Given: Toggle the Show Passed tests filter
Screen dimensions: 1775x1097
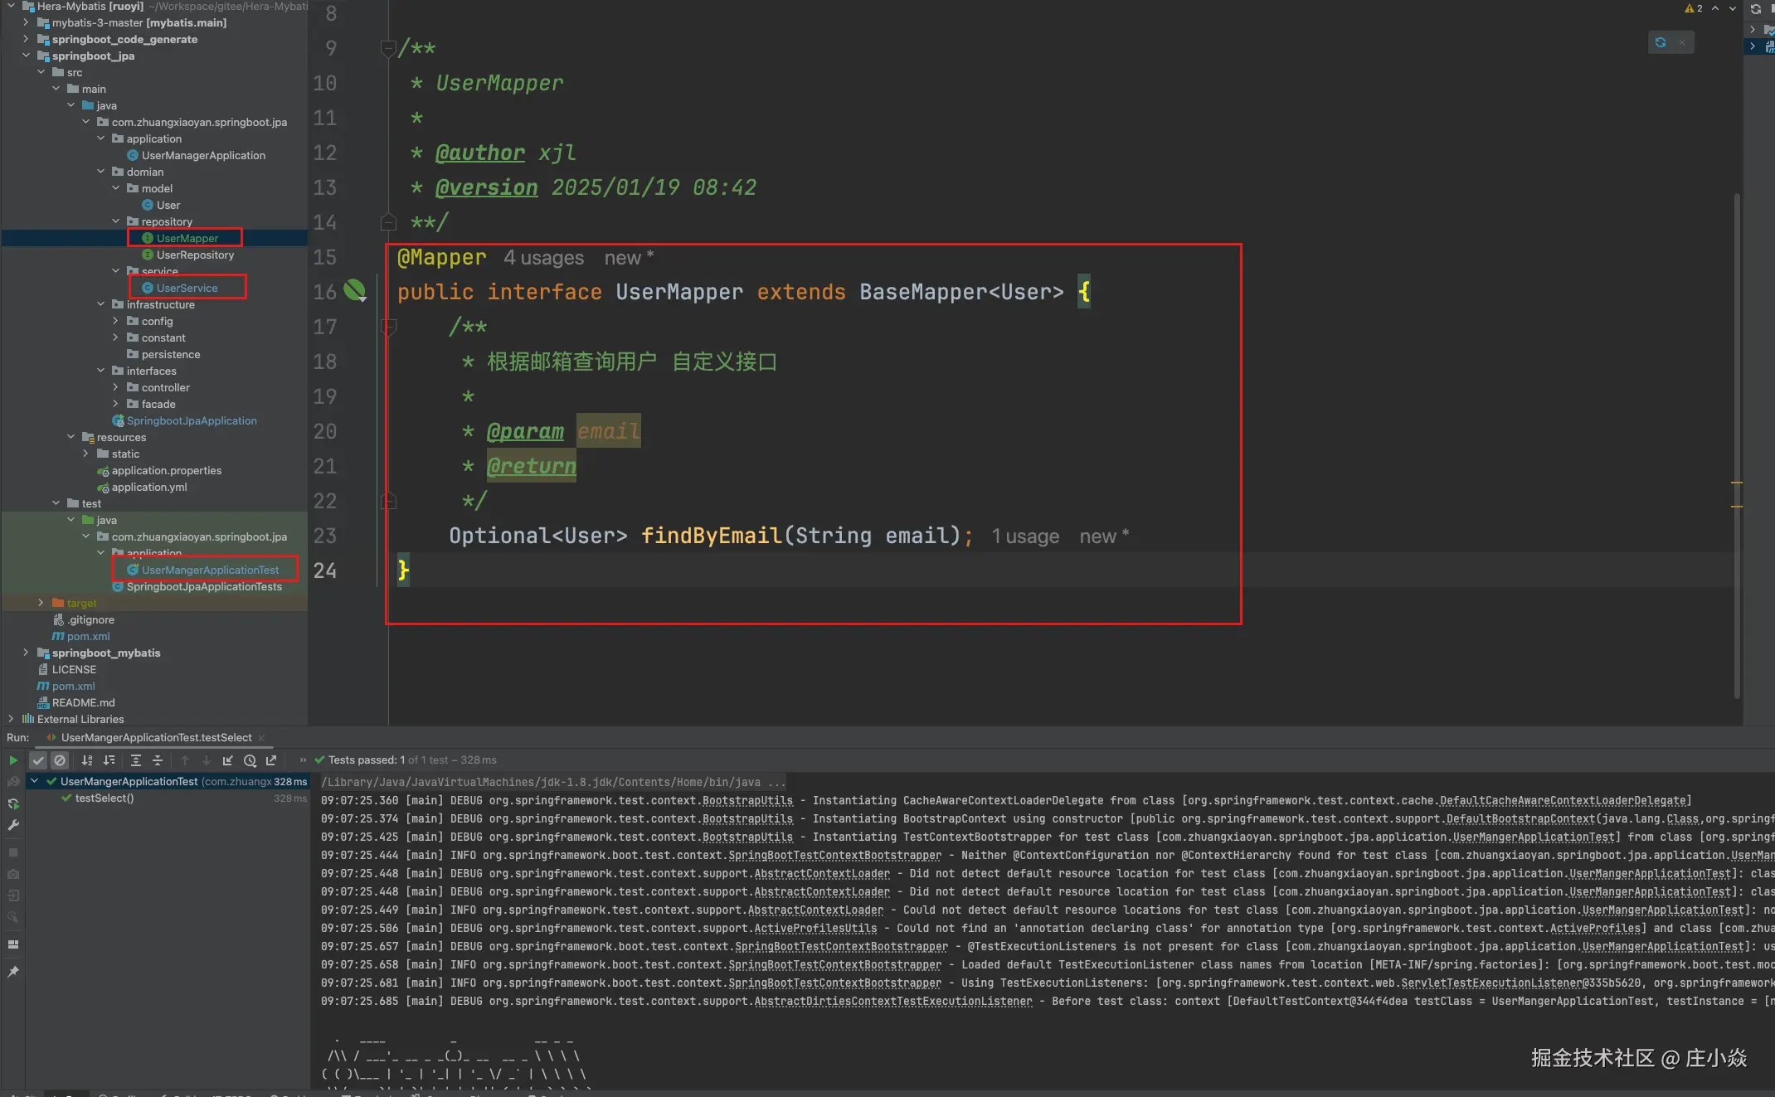Looking at the screenshot, I should [38, 760].
